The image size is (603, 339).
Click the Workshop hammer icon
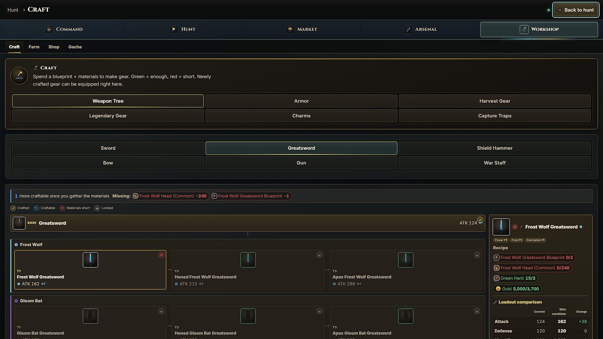(x=524, y=29)
